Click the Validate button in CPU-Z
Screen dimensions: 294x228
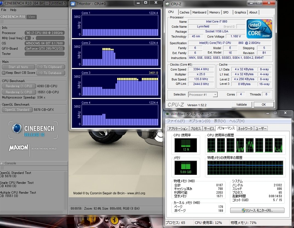[241, 105]
